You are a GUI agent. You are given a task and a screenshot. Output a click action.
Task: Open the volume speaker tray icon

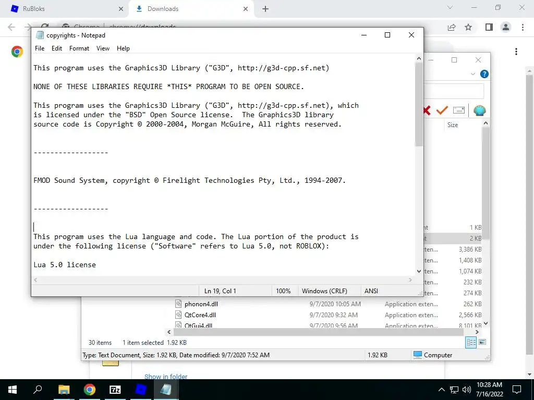[467, 390]
